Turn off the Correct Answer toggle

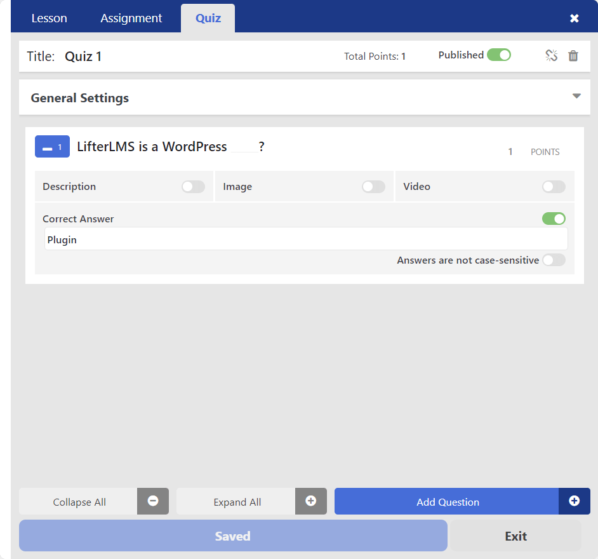click(554, 219)
